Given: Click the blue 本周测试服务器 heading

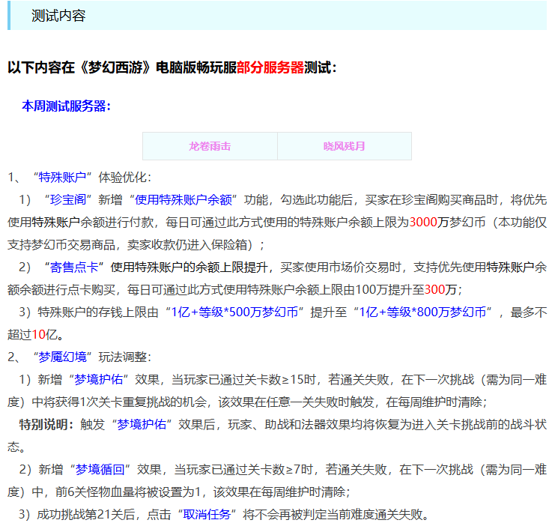Looking at the screenshot, I should click(x=66, y=106).
